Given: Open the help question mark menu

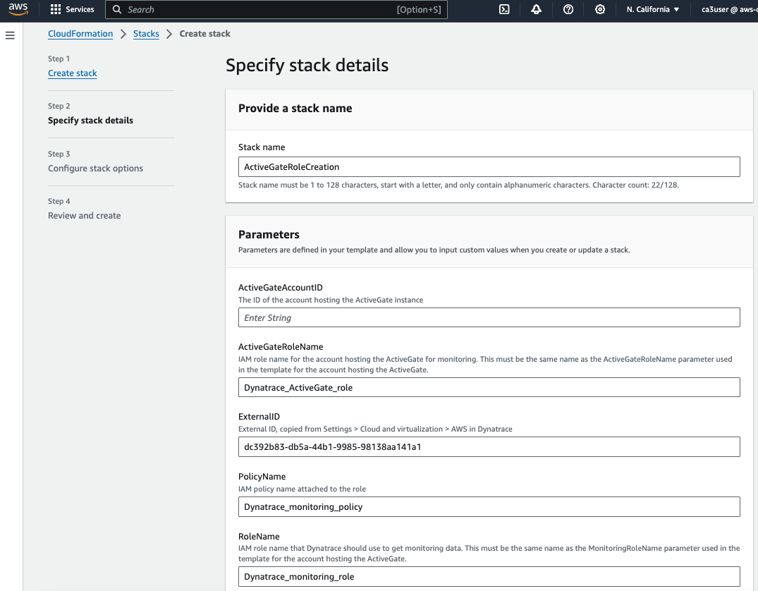Looking at the screenshot, I should point(568,9).
